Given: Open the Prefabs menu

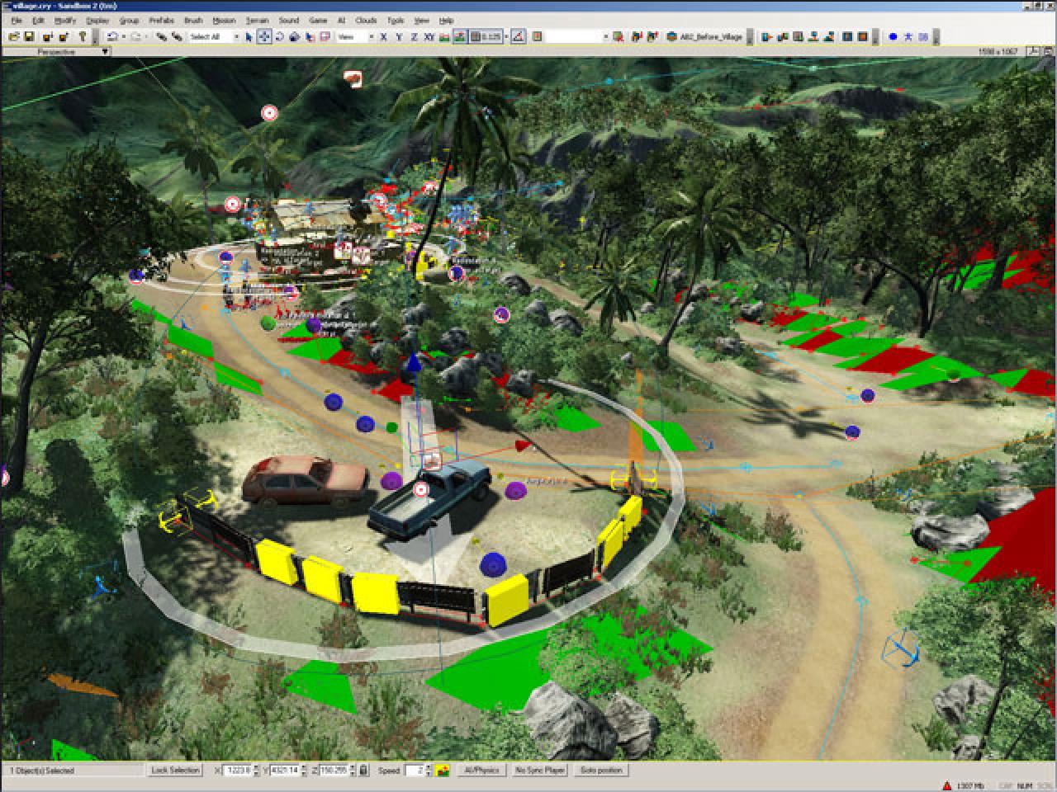Looking at the screenshot, I should (x=161, y=20).
